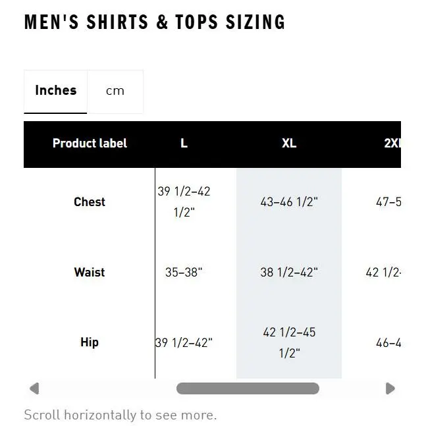Click the scroll horizontally hint text
The height and width of the screenshot is (426, 426).
[120, 415]
